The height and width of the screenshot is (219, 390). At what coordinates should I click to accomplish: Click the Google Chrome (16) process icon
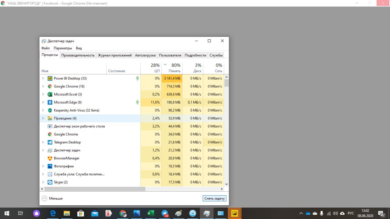click(x=50, y=86)
